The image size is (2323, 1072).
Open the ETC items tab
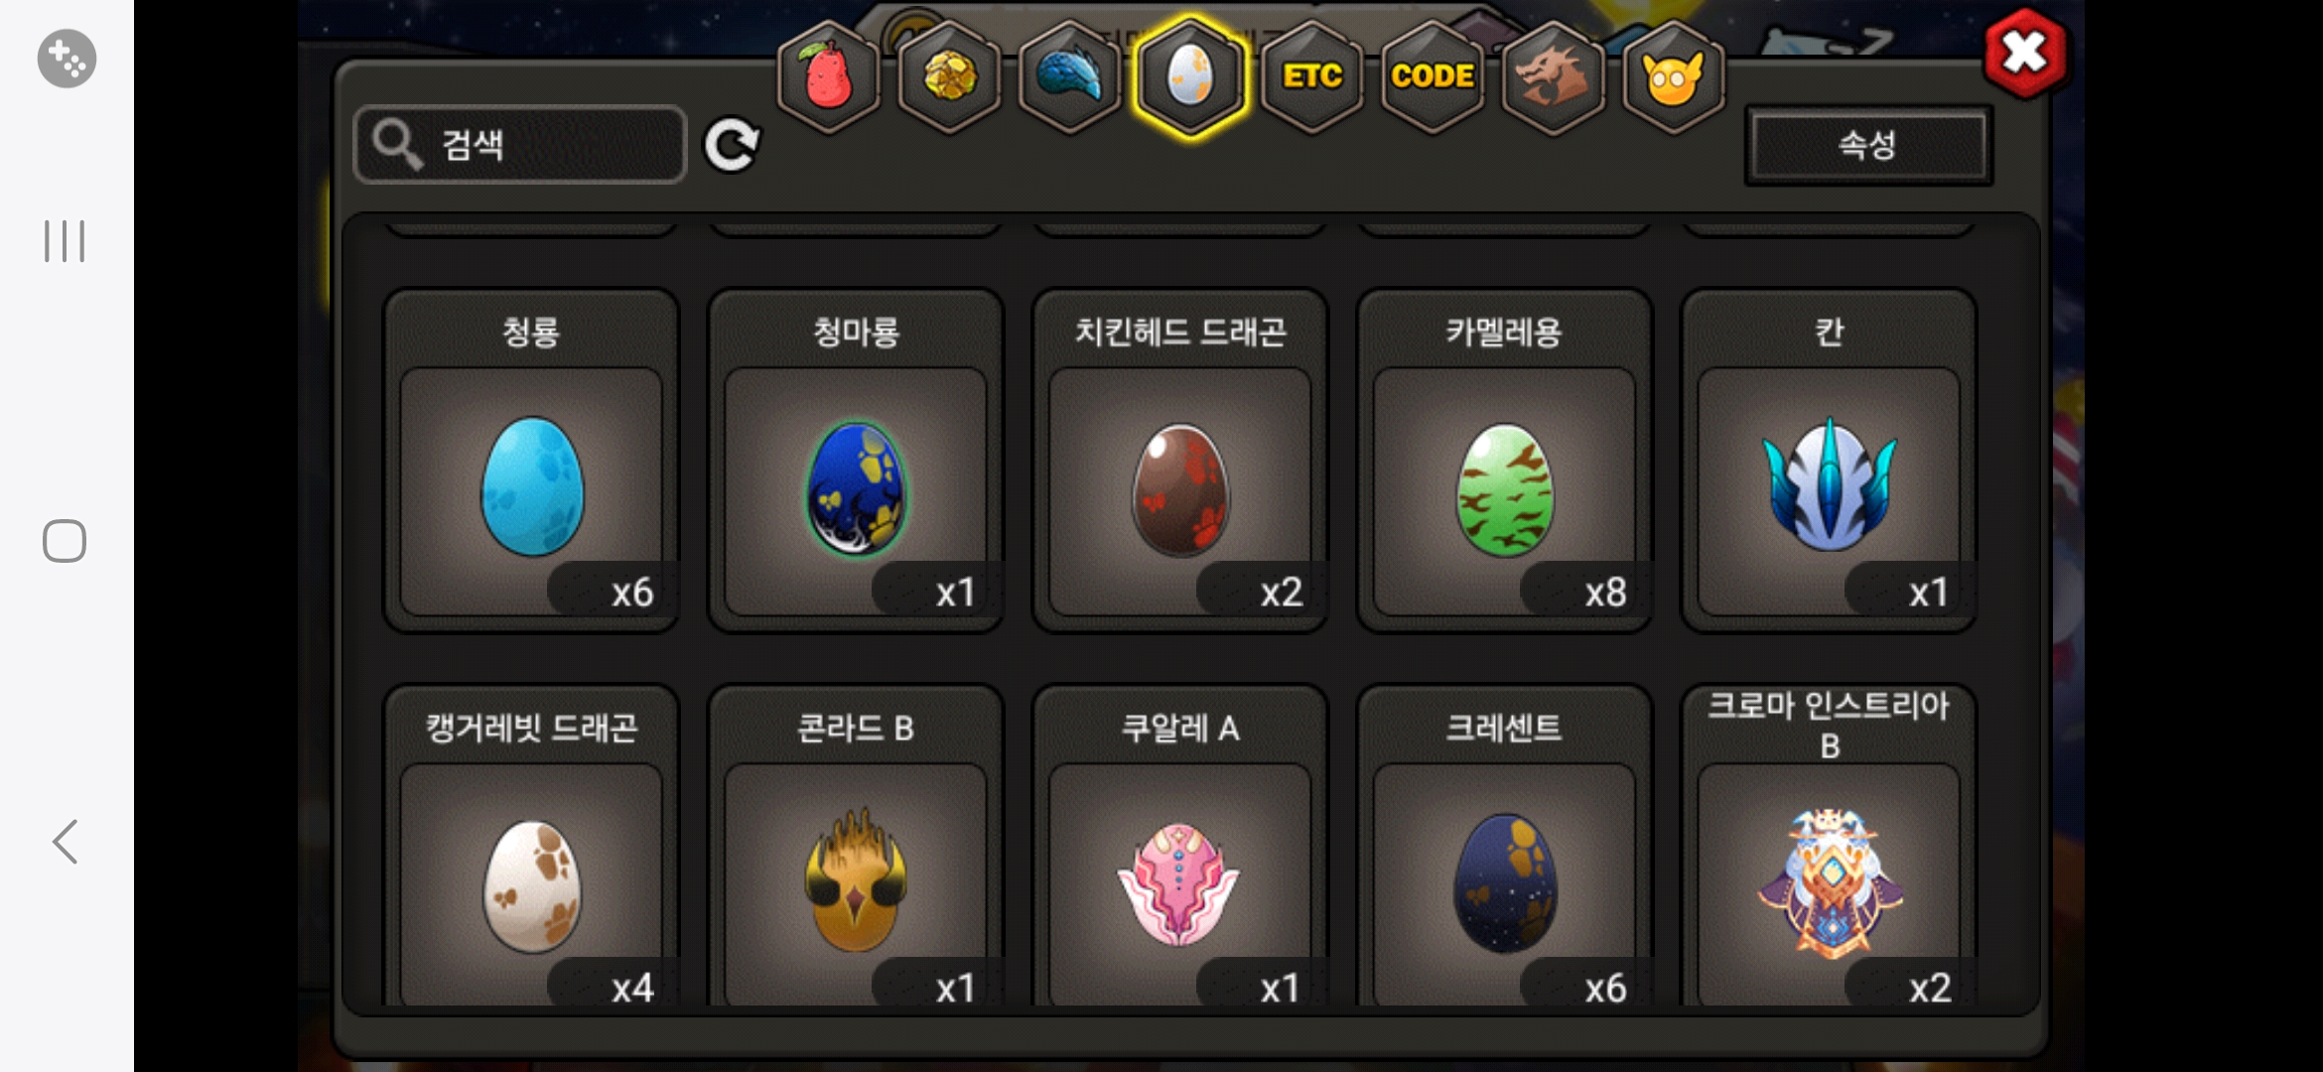[1311, 76]
